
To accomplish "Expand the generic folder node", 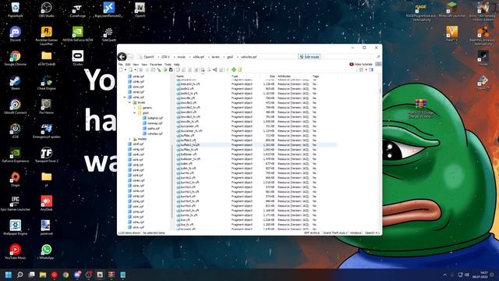I will 135,108.
